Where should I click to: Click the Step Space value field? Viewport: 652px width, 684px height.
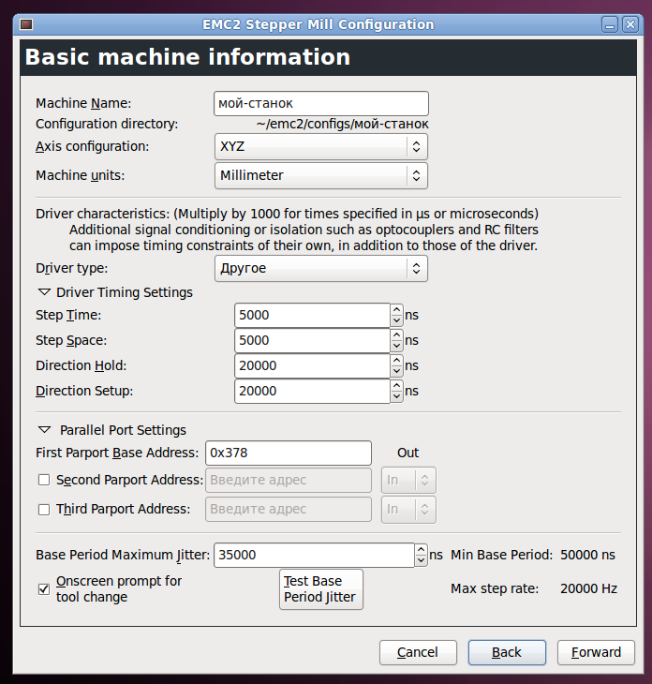click(x=312, y=341)
